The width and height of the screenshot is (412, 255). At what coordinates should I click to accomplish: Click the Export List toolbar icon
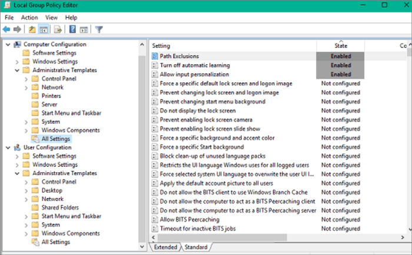(x=58, y=29)
